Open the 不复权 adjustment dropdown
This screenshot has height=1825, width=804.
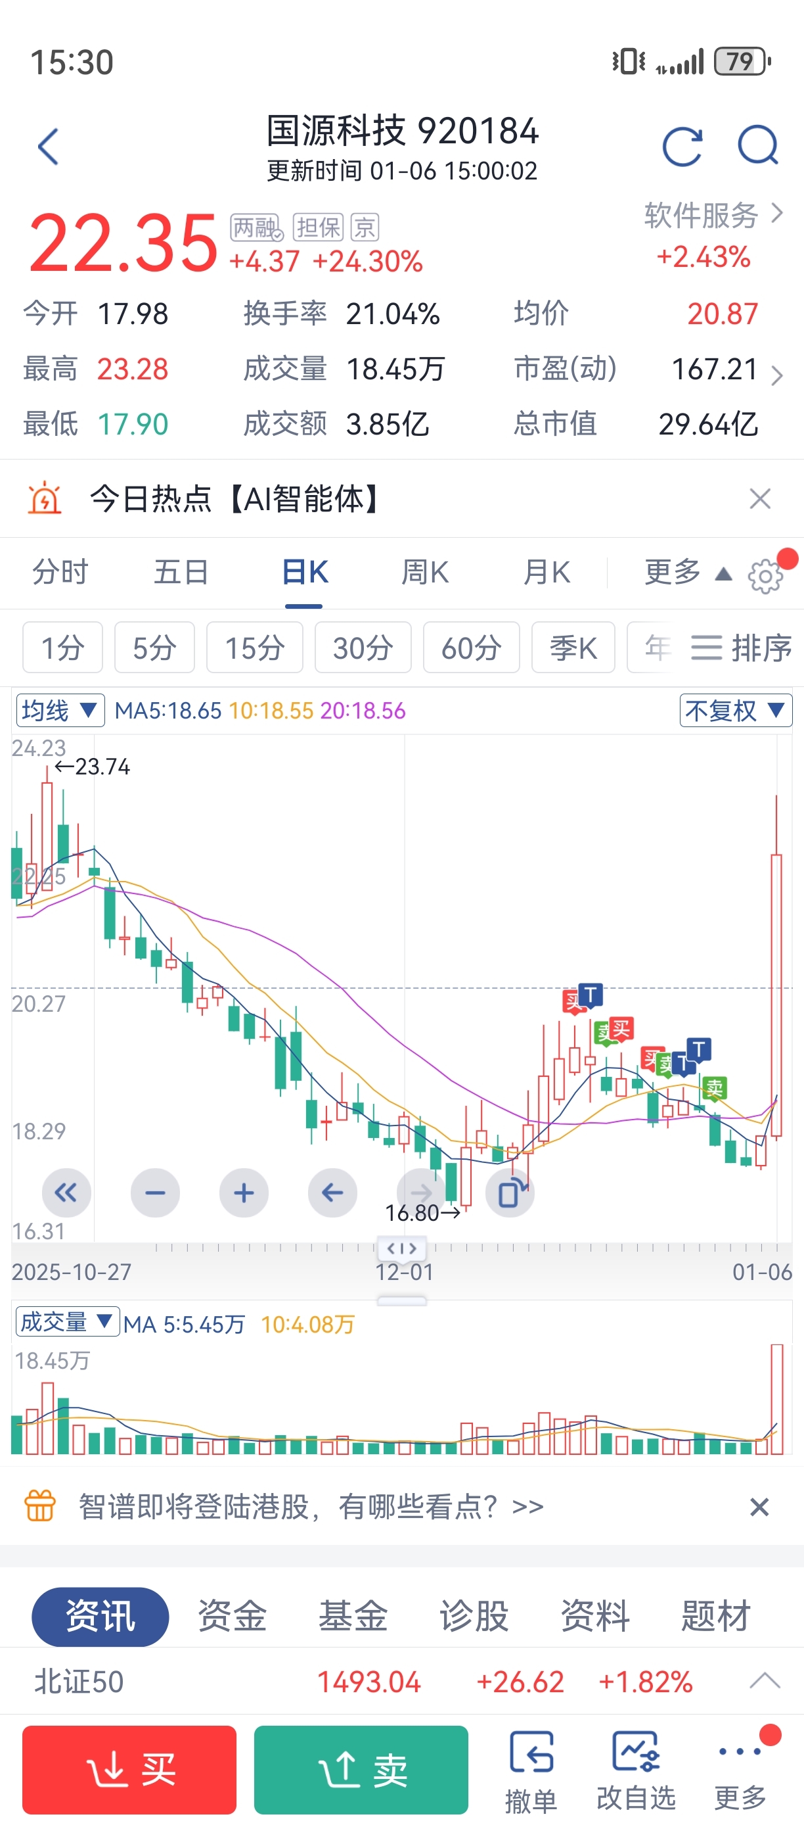pyautogui.click(x=734, y=710)
